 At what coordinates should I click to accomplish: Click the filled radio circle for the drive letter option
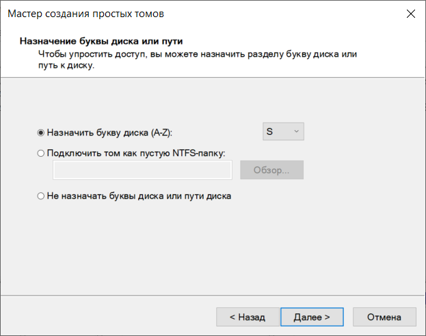click(41, 133)
